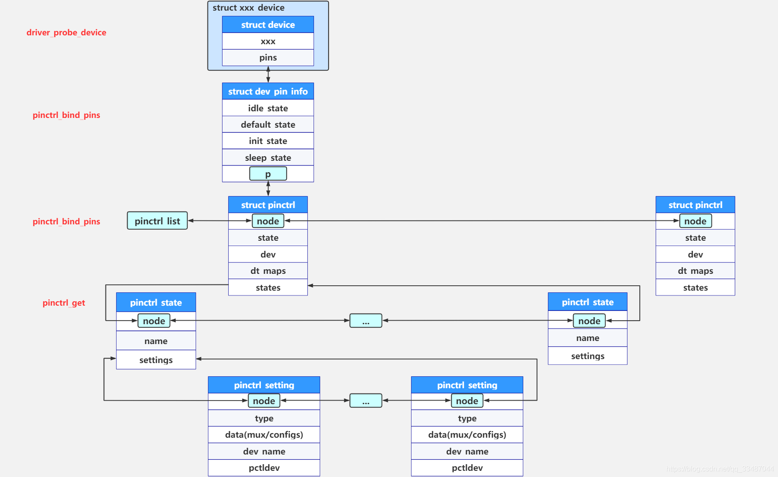
Task: Select the default state row
Action: 268,125
